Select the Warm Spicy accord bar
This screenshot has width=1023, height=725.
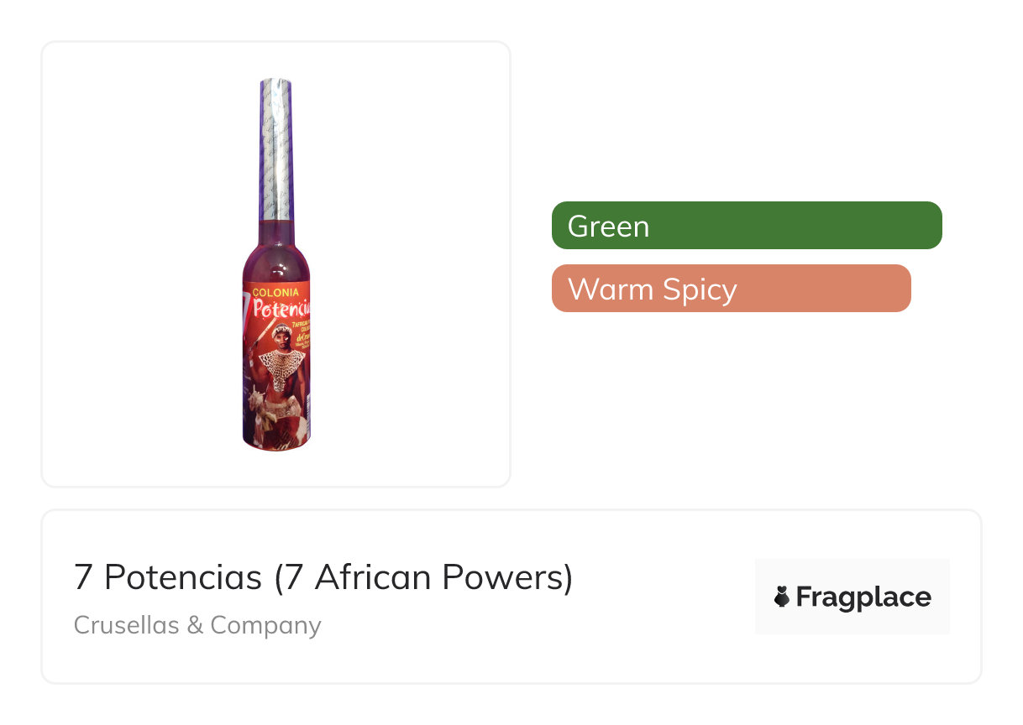click(731, 289)
